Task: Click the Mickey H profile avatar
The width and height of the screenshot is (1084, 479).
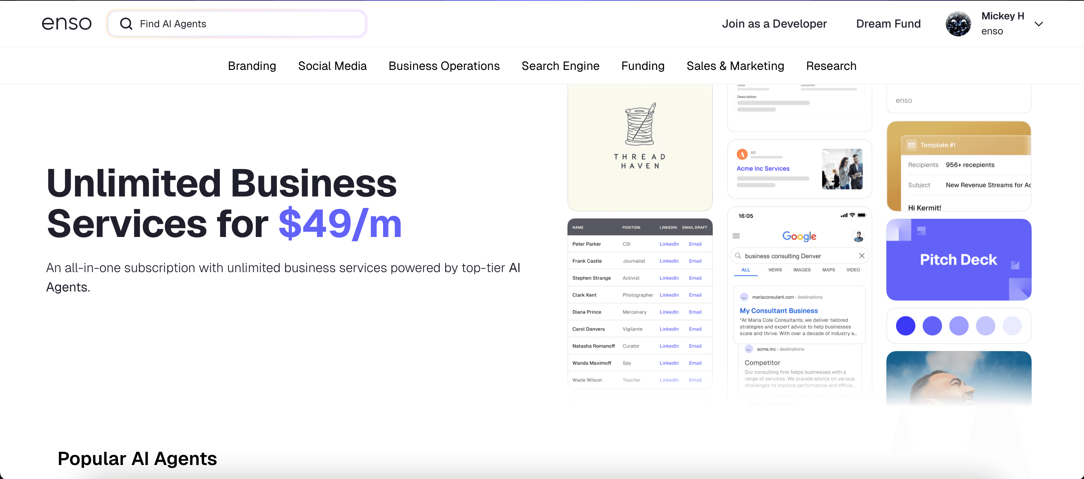Action: pos(958,24)
